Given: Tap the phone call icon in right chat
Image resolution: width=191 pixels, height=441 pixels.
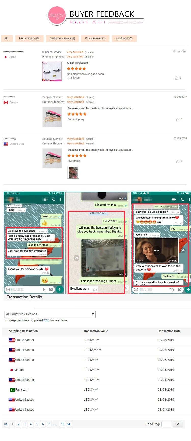Looking at the screenshot, I should [182, 199].
